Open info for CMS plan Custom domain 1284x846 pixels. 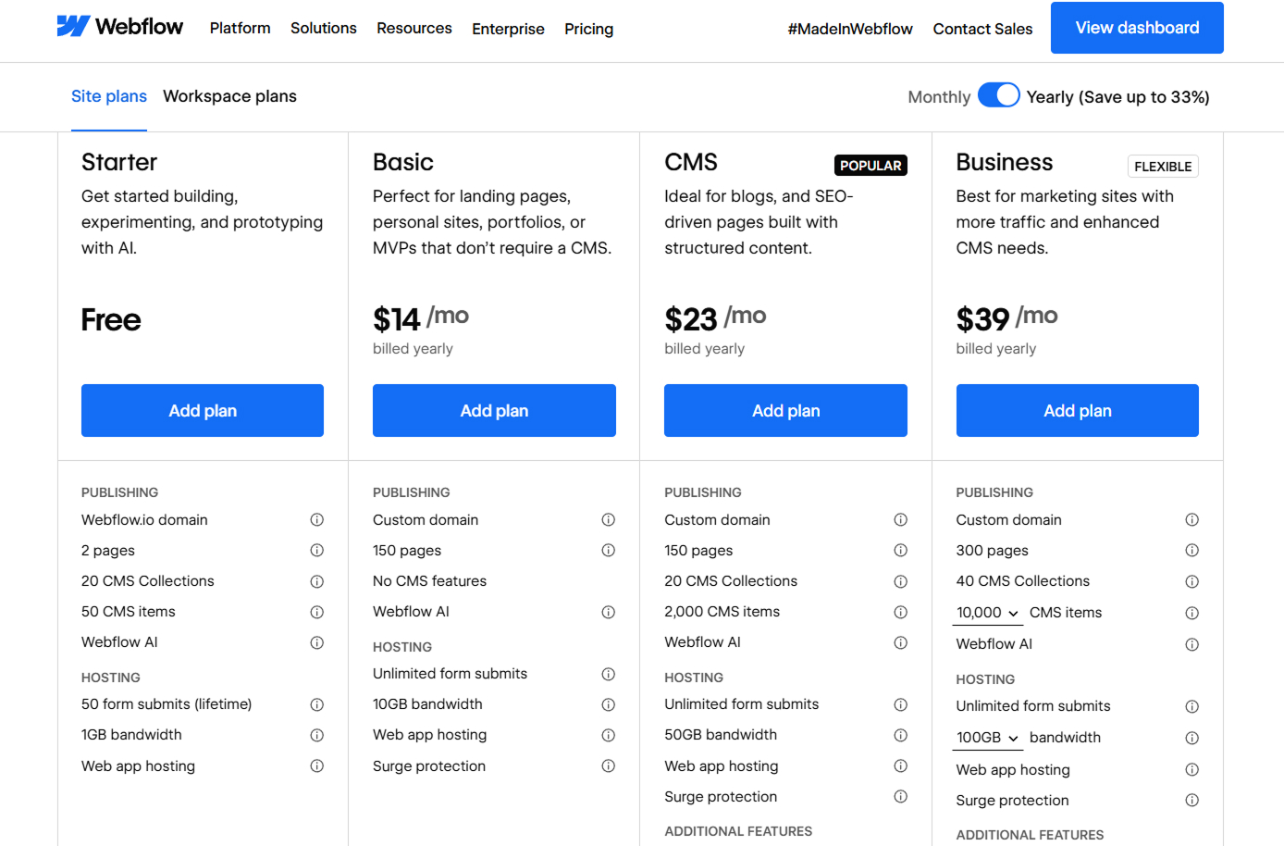(901, 520)
